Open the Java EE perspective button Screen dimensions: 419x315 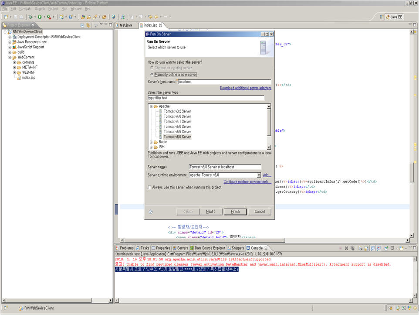395,17
